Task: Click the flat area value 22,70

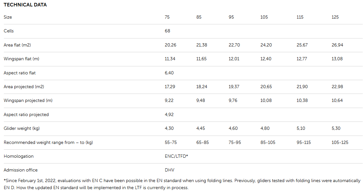Action: (234, 45)
